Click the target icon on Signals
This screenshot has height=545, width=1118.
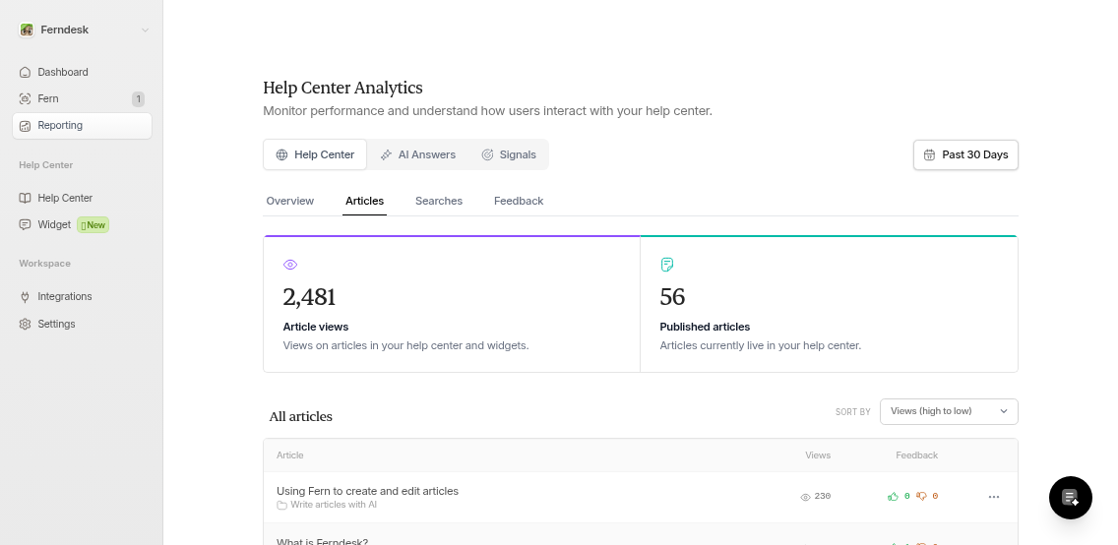(488, 154)
